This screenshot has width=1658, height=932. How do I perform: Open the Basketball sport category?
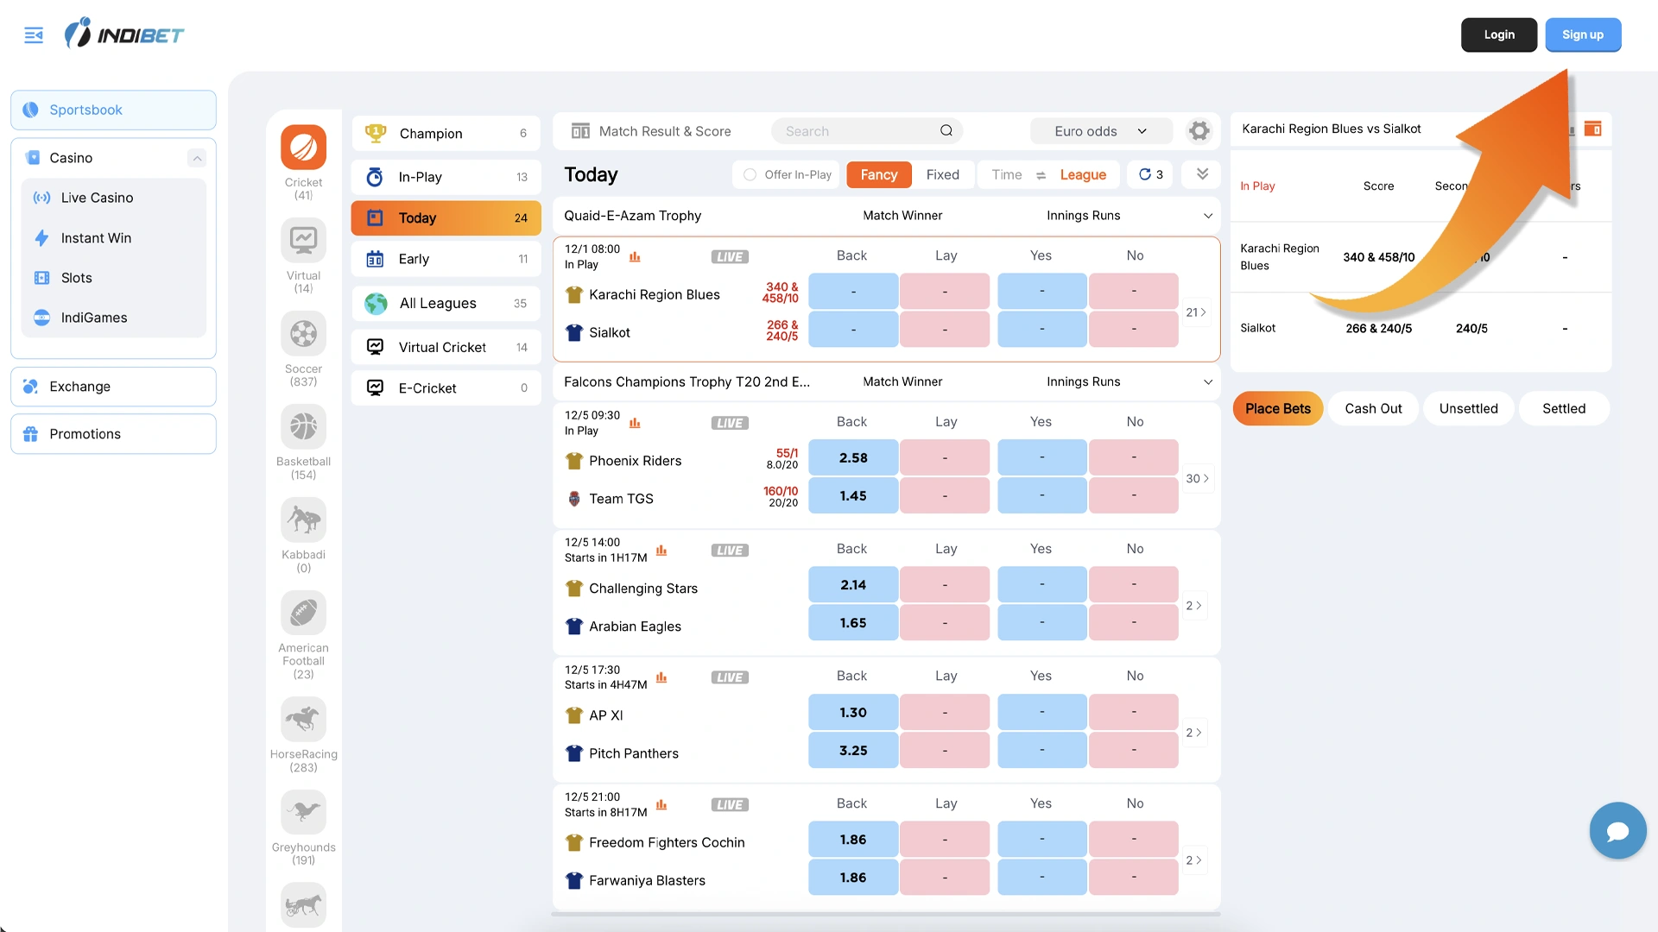point(303,427)
